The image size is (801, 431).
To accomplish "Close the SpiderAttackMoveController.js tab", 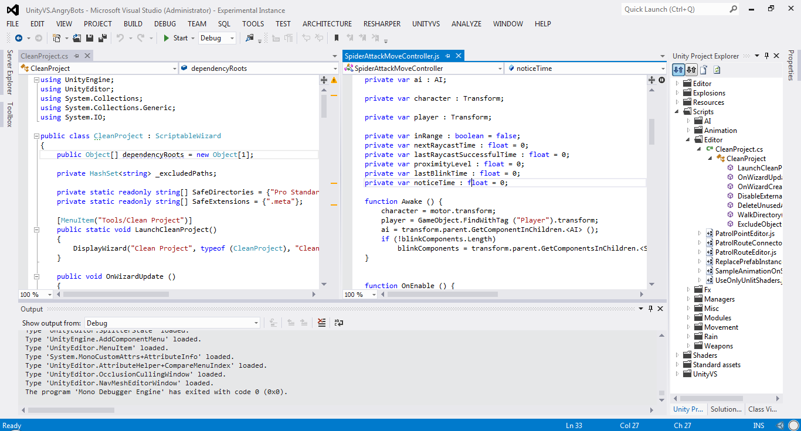I will tap(458, 56).
